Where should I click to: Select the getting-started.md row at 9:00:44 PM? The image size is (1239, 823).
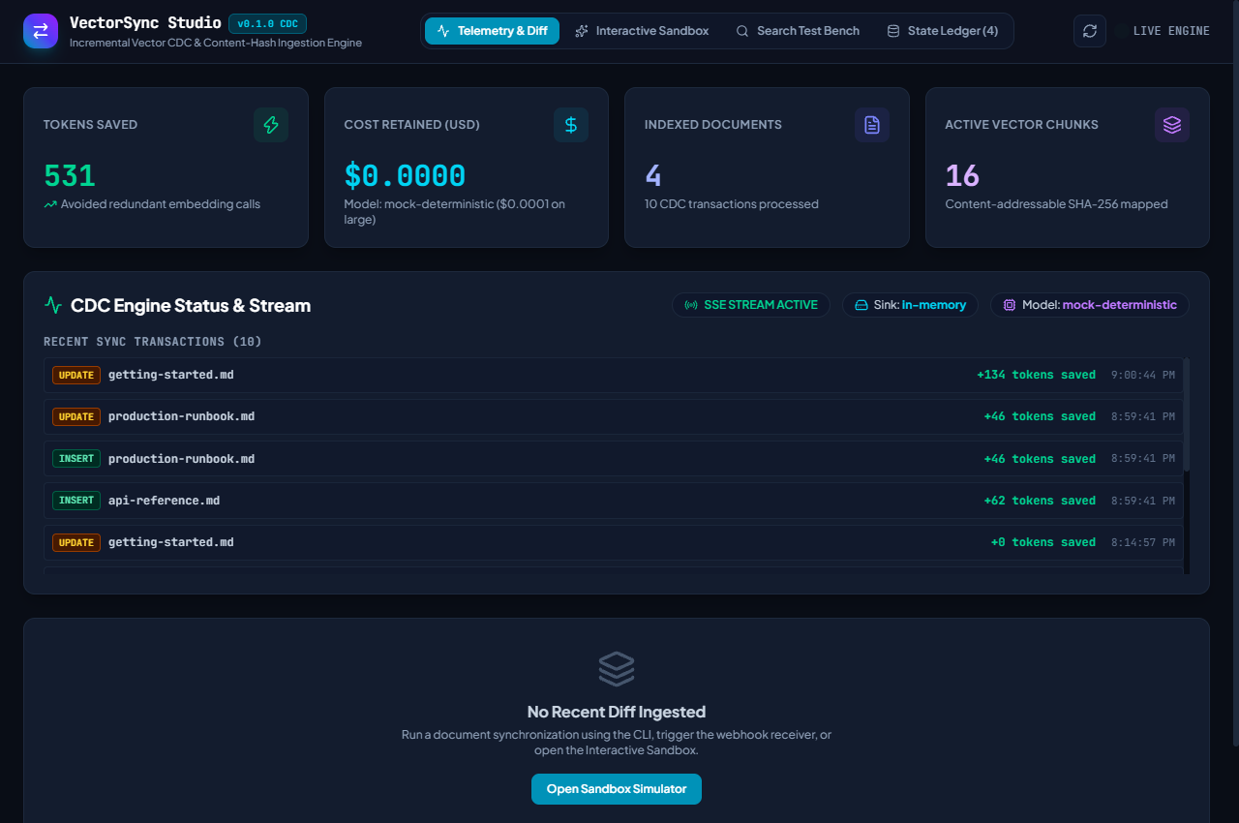pos(614,375)
